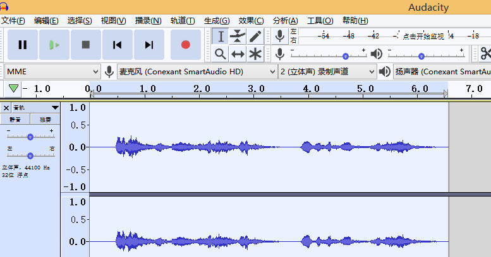The width and height of the screenshot is (491, 257).
Task: Select the Envelope tool
Action: [238, 36]
